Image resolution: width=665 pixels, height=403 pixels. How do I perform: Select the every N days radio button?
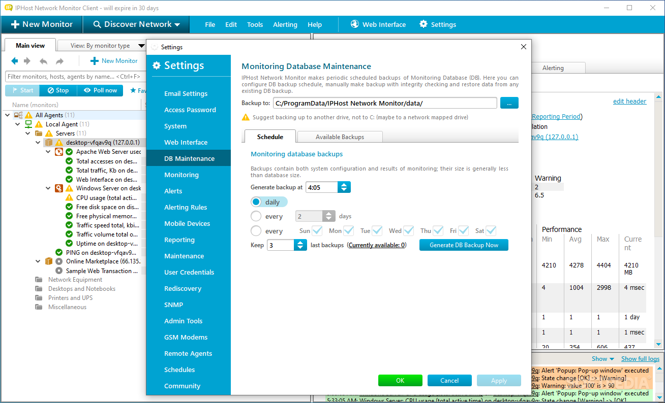pos(256,216)
